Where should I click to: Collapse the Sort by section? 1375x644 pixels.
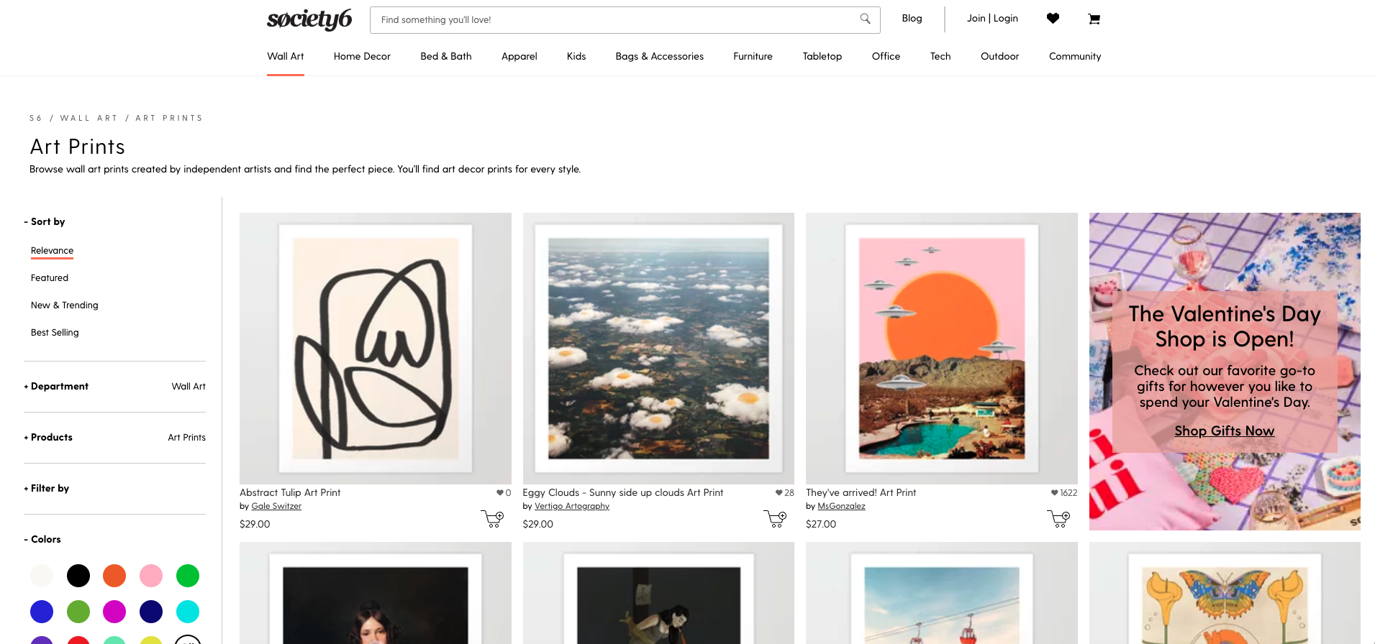(x=45, y=222)
